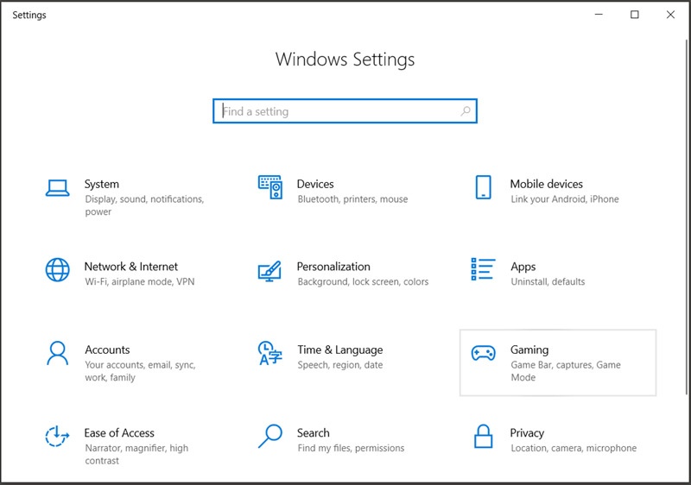Click the Network & Internet globe icon

(x=57, y=270)
